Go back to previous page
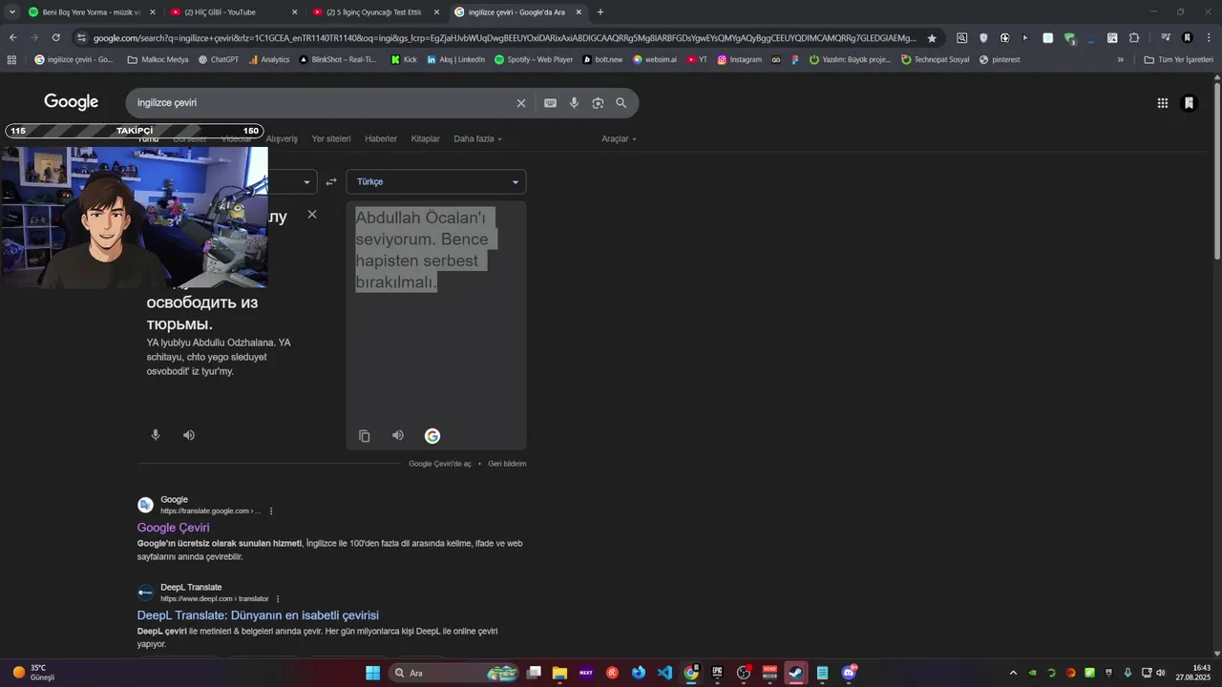Viewport: 1222px width, 687px height. click(x=12, y=38)
